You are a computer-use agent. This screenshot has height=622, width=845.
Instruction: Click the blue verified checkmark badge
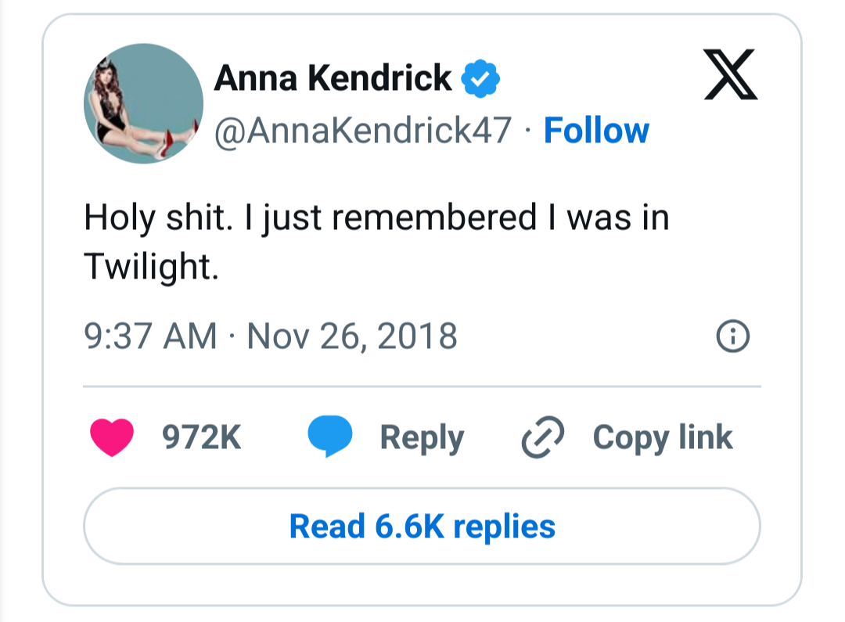coord(480,79)
